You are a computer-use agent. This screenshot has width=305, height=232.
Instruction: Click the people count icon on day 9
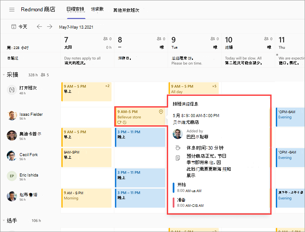pyautogui.click(x=213, y=39)
